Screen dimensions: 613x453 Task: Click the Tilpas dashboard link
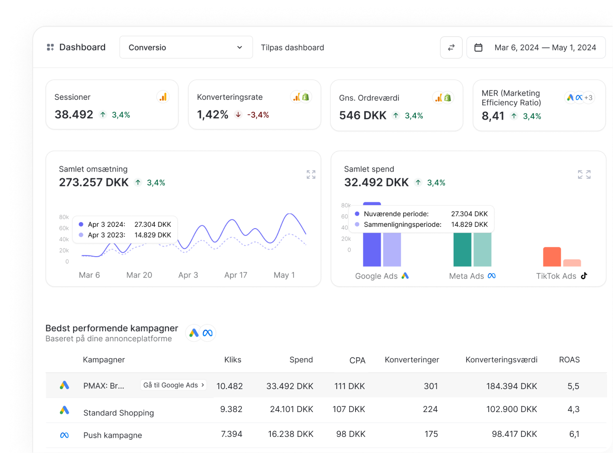coord(292,47)
